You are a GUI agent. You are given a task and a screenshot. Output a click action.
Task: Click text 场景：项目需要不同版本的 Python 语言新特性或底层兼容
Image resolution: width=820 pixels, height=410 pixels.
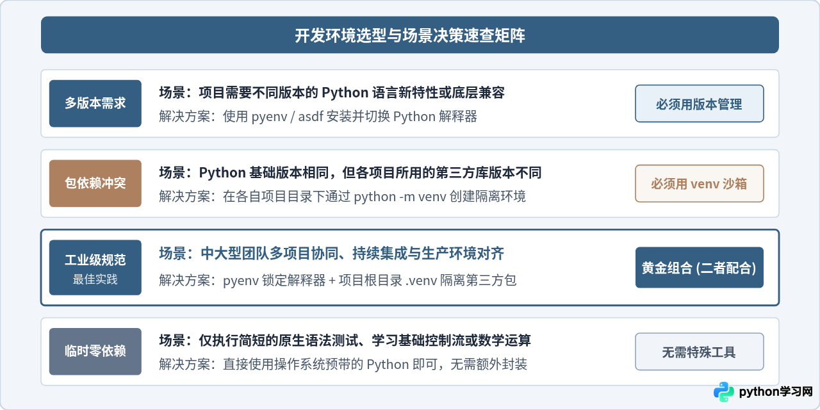332,93
